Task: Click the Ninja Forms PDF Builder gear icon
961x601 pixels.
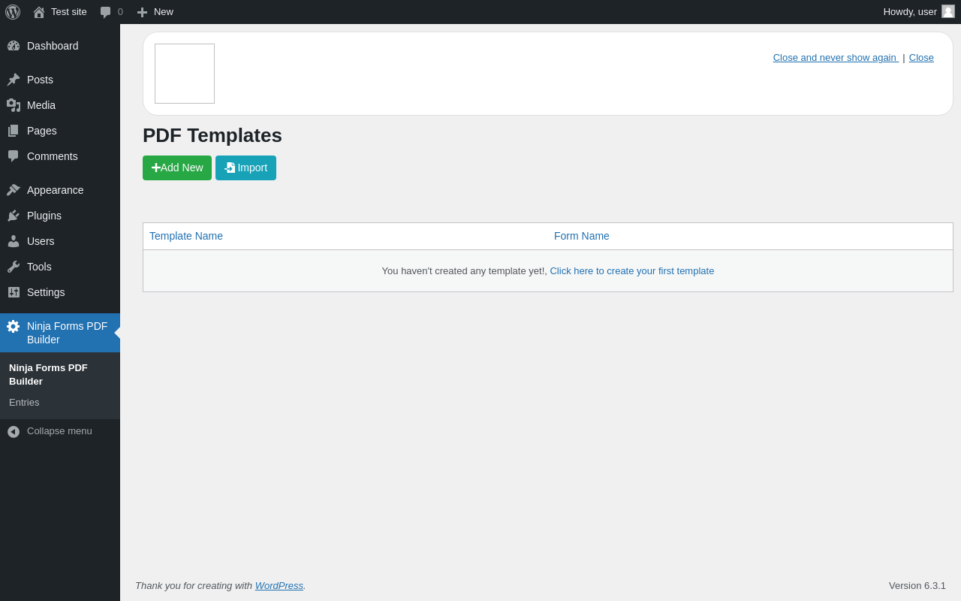Action: [x=14, y=326]
